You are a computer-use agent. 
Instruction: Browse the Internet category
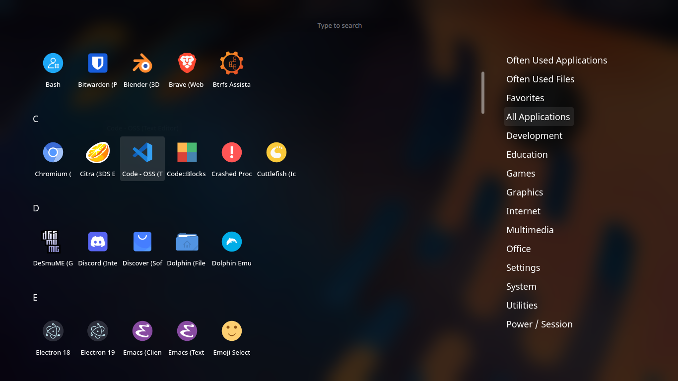tap(523, 211)
